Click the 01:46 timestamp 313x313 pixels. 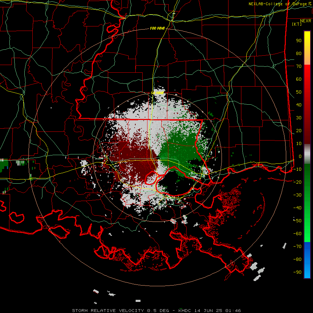[233, 311]
